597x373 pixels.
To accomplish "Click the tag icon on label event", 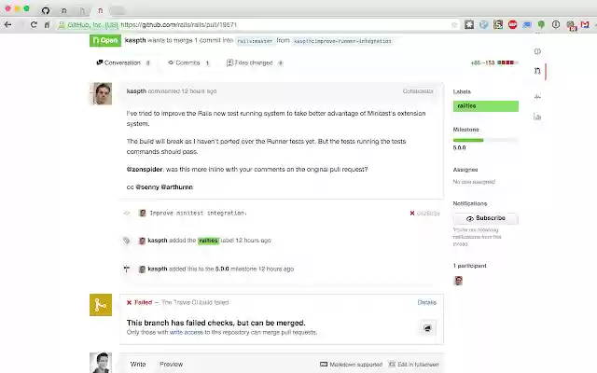I will click(127, 241).
